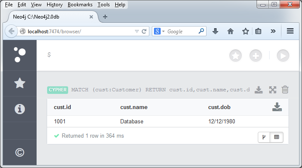Viewport: 302px width, 168px height.
Task: Open the URL history dropdown arrow
Action: (x=137, y=31)
